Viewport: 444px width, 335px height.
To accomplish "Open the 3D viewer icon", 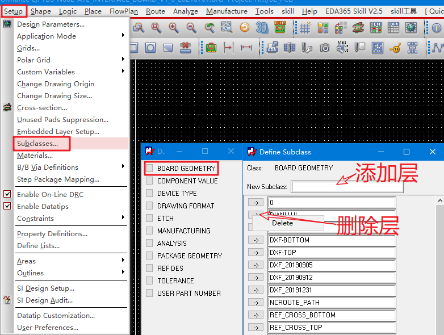I will click(262, 27).
